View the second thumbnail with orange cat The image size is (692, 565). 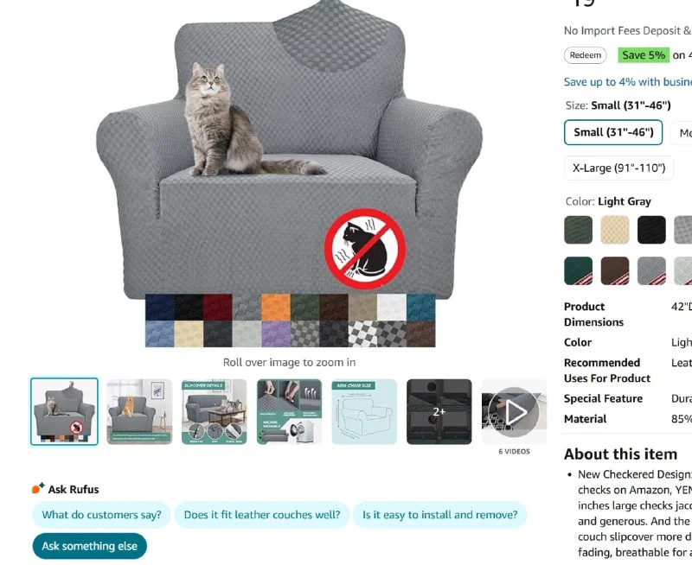(x=139, y=412)
